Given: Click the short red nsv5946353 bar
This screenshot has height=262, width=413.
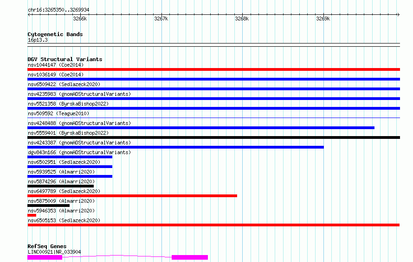Looking at the screenshot, I should 32,215.
